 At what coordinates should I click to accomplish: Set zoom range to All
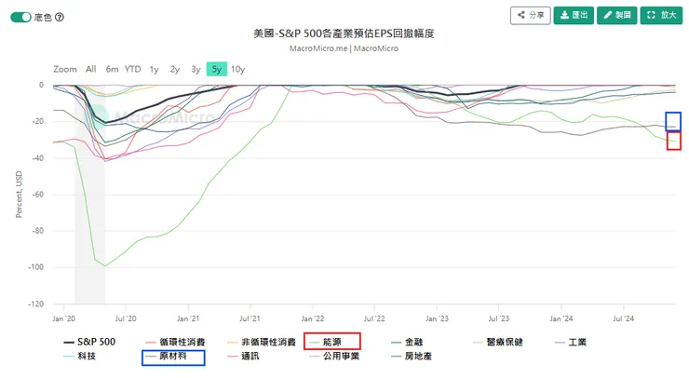click(x=91, y=69)
